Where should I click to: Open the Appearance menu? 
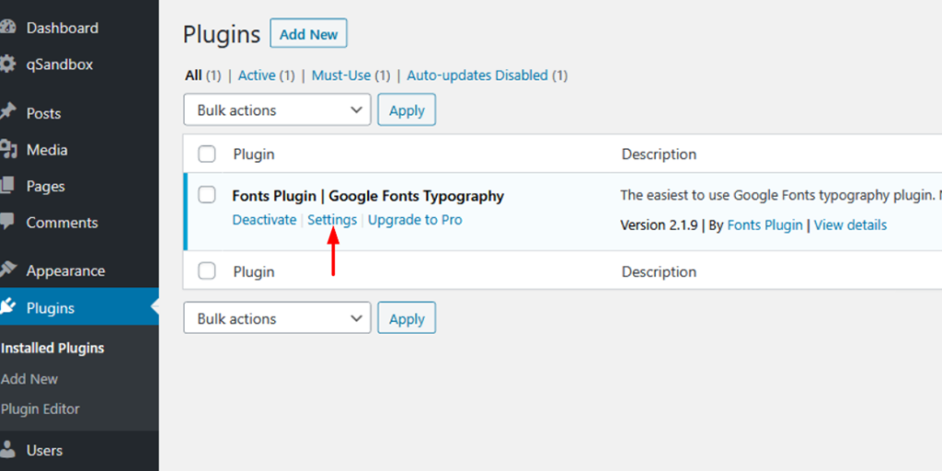click(65, 271)
